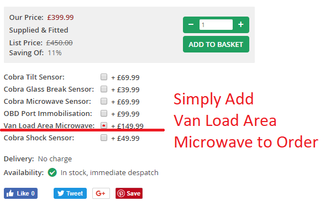Click the £399.99 price text
This screenshot has width=325, height=211.
[60, 17]
